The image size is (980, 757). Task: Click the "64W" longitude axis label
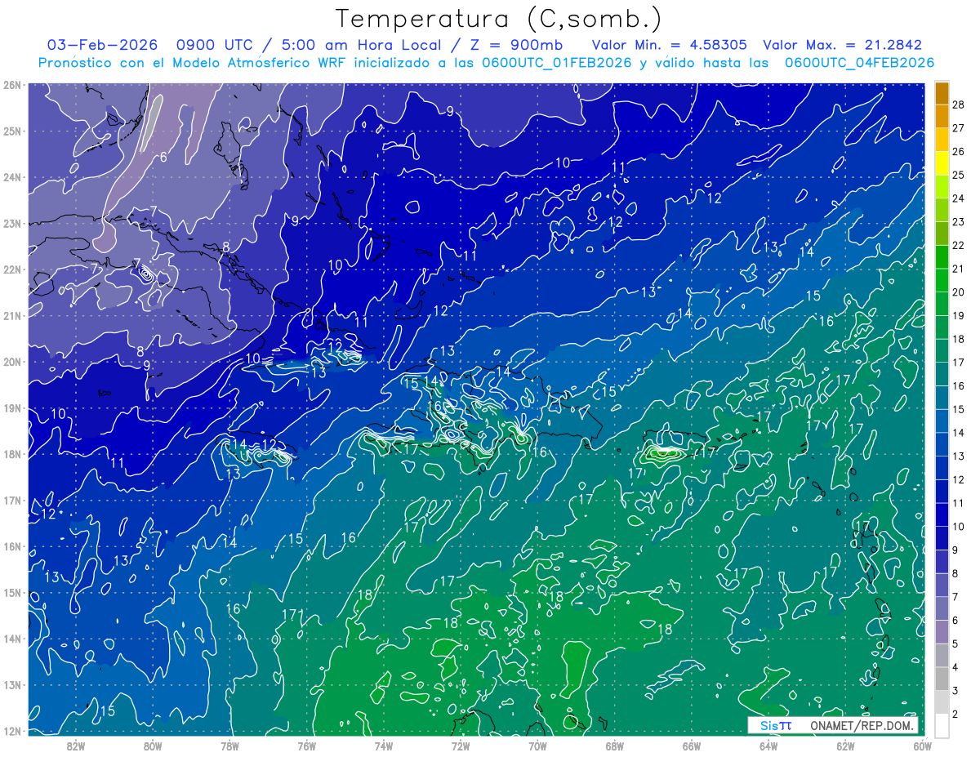[x=768, y=746]
